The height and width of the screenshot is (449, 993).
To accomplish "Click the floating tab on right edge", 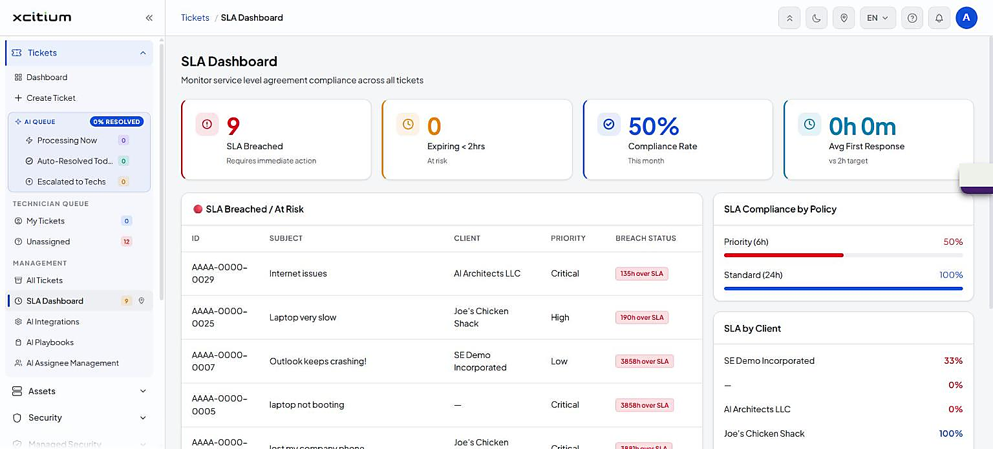I will tap(976, 179).
